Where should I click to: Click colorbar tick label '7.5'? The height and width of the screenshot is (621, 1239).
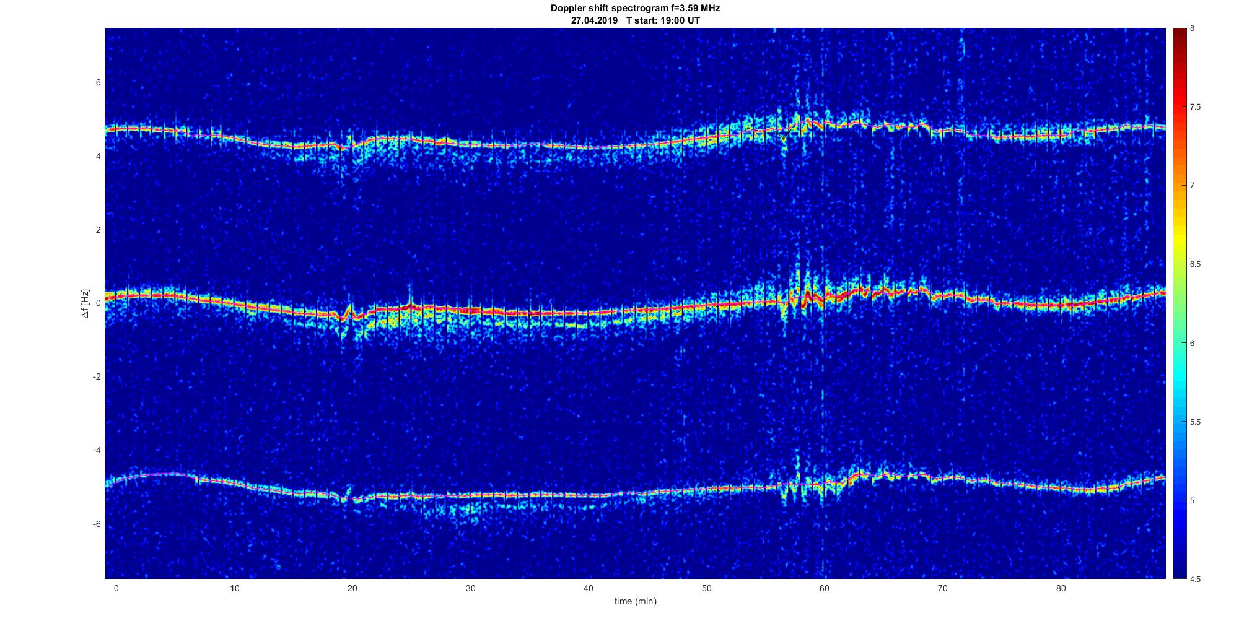coord(1196,107)
